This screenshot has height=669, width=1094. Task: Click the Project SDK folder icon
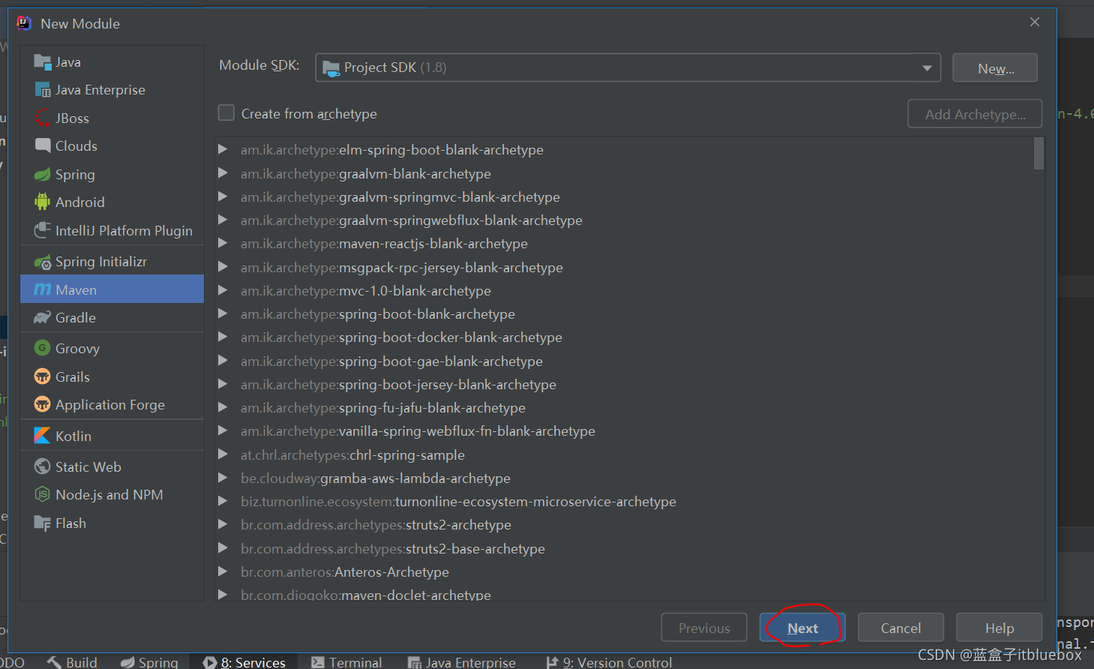(x=331, y=68)
